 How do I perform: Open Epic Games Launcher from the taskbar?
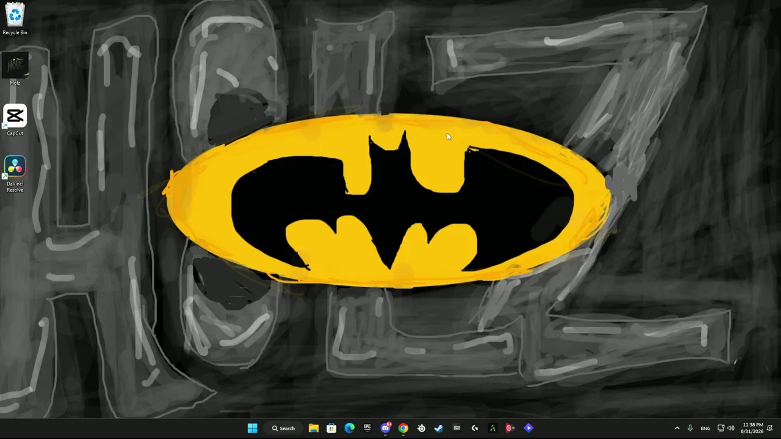tap(367, 428)
